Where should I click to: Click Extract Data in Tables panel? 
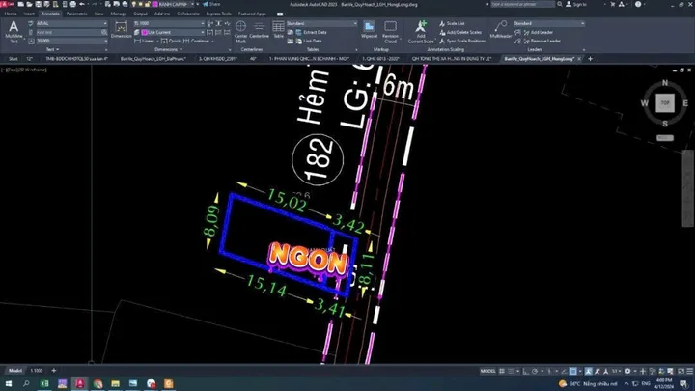pos(311,32)
